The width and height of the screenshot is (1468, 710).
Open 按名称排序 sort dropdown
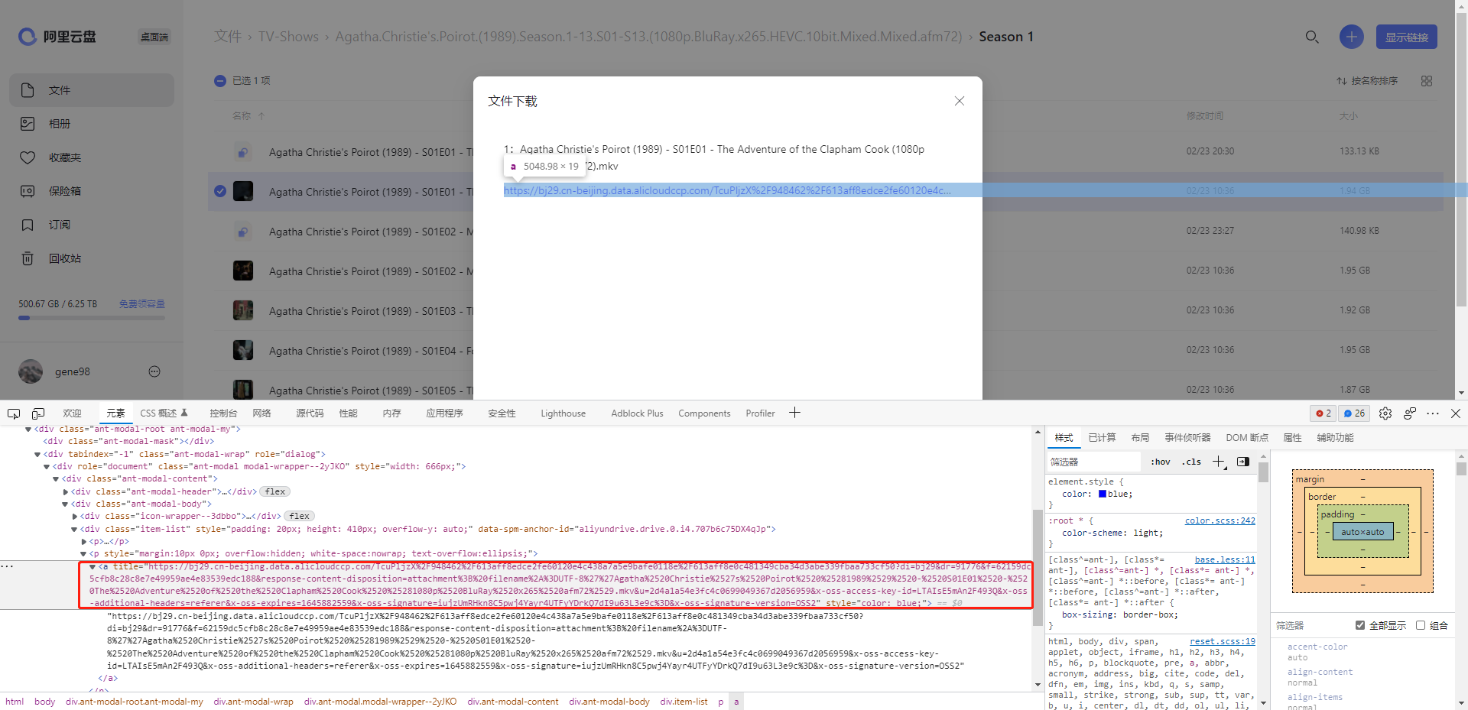[x=1367, y=81]
